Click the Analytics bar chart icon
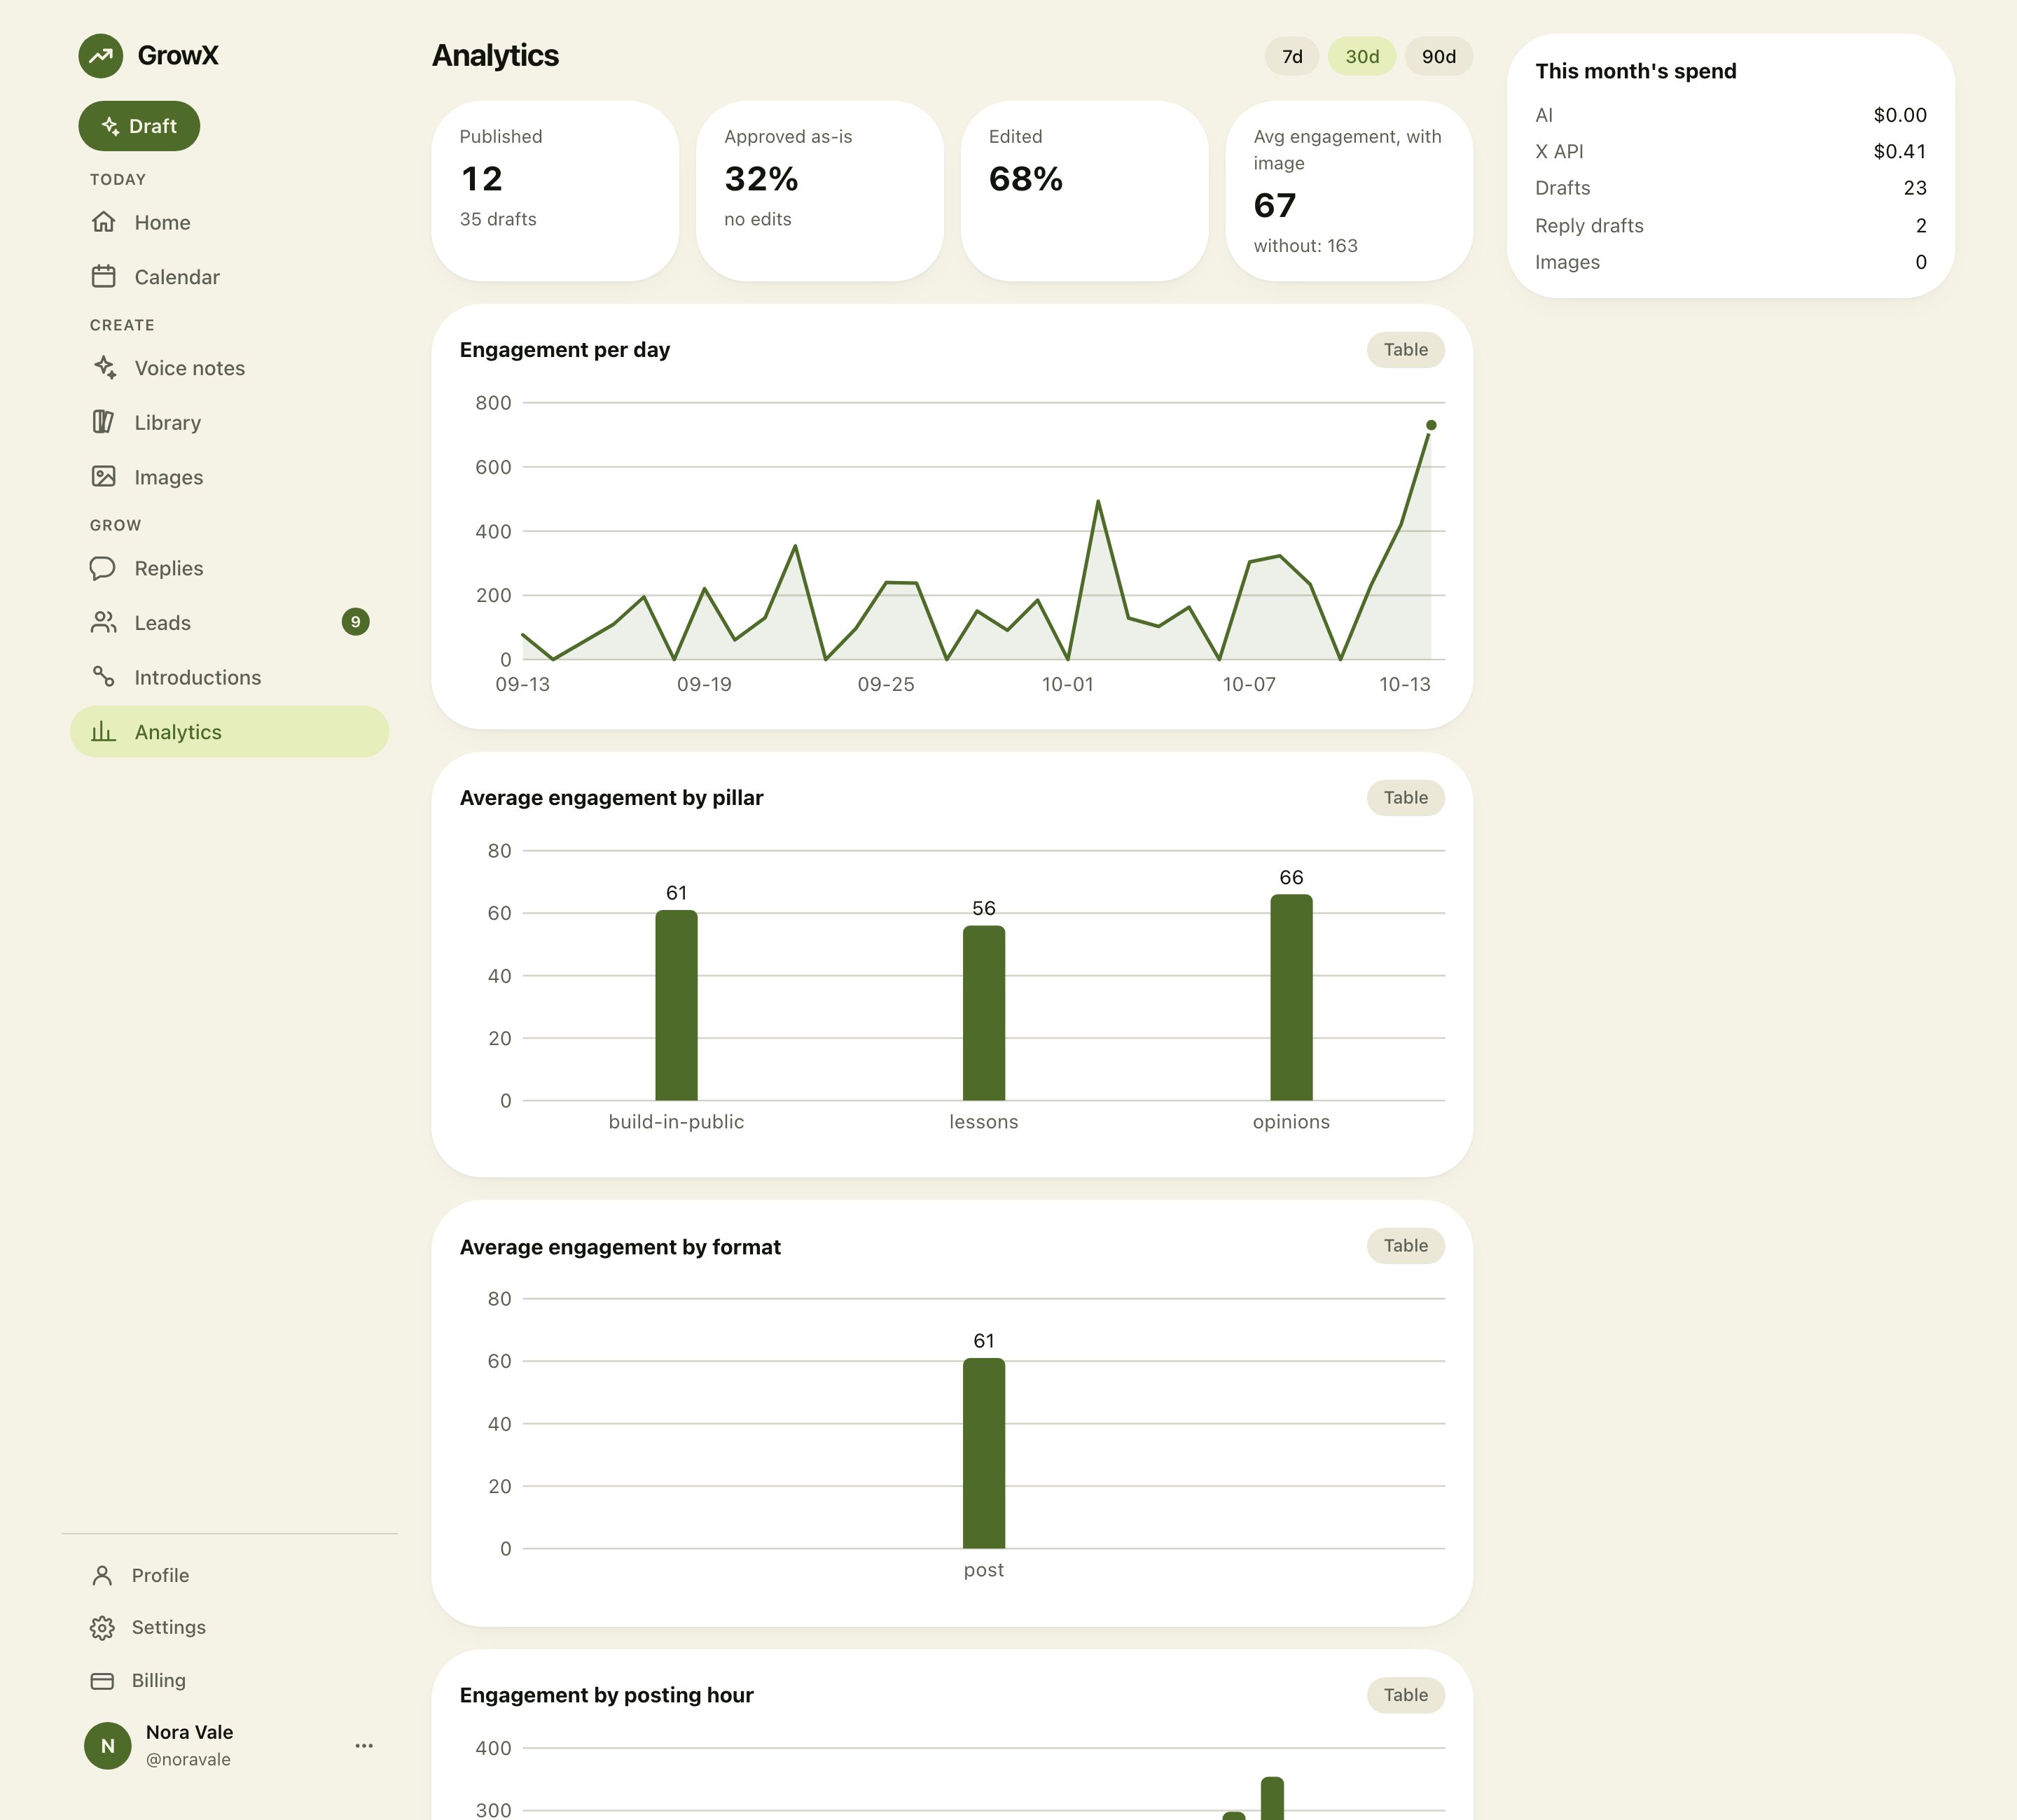Viewport: 2017px width, 1820px height. 103,732
